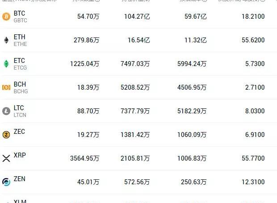Select the ETHE trust ticker label
277x203 pixels.
click(x=20, y=44)
